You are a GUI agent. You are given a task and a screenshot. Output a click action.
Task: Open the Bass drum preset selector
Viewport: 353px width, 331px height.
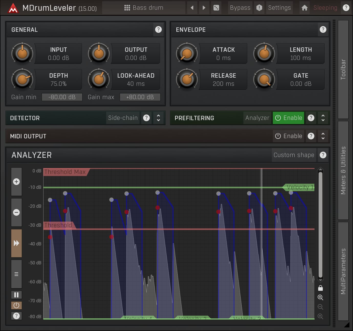144,8
